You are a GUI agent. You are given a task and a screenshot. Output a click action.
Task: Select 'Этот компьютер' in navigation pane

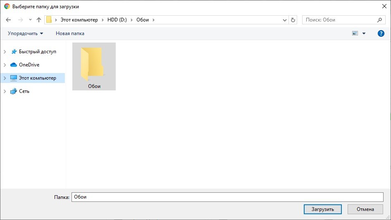tap(37, 78)
